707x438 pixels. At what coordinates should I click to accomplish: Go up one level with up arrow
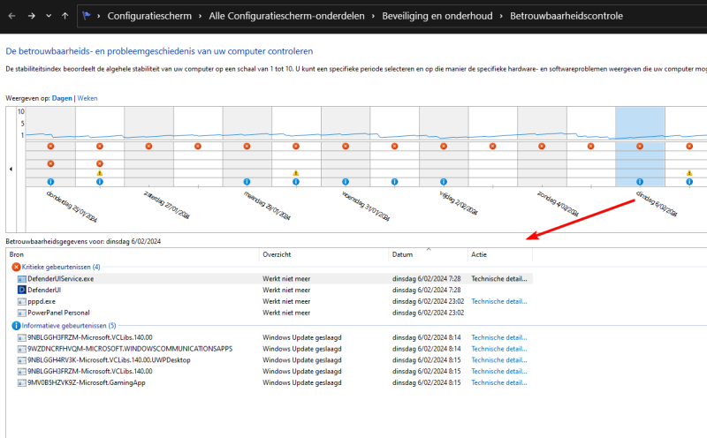click(x=66, y=16)
